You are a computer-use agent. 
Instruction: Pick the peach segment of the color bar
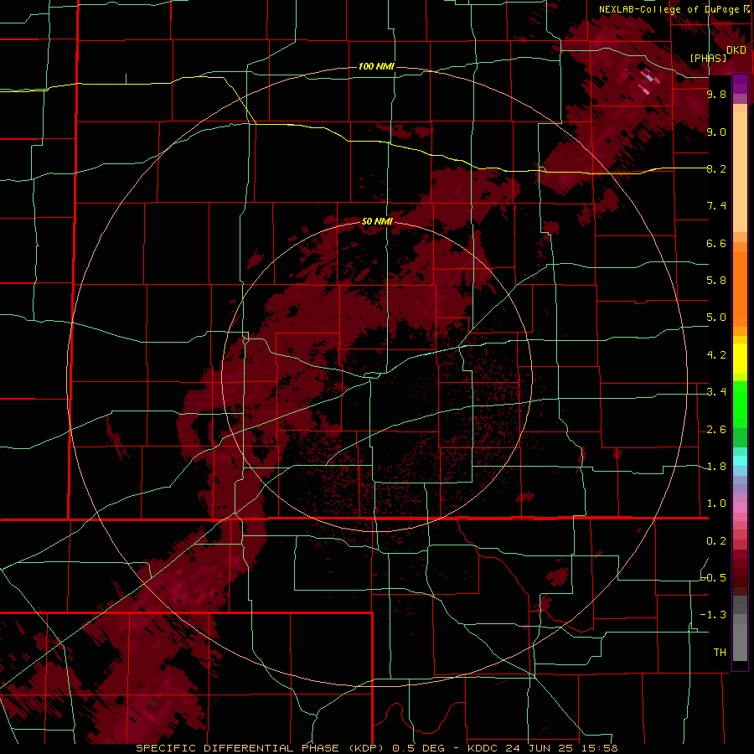740,172
